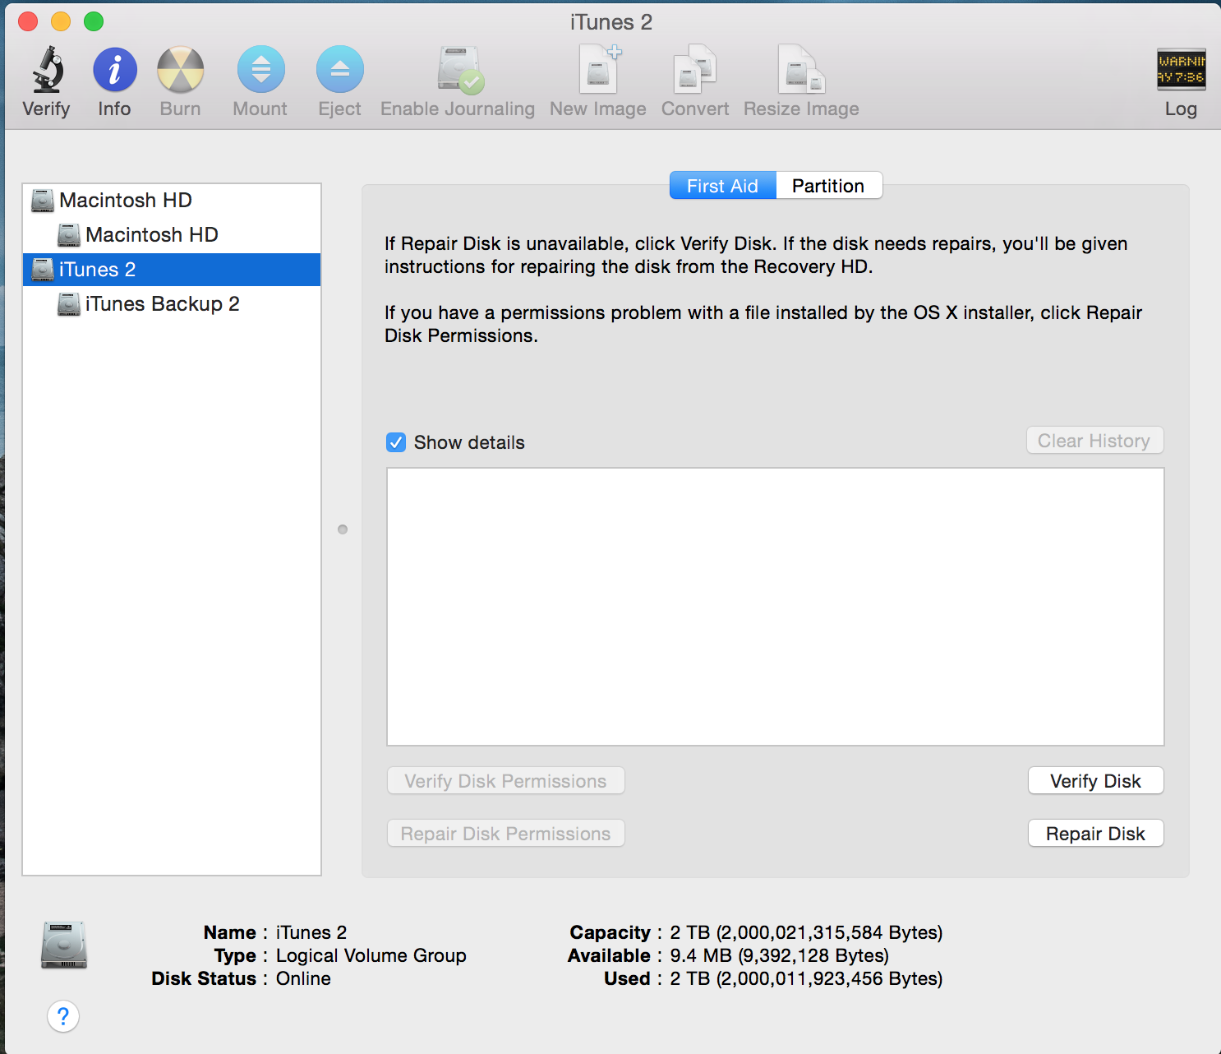
Task: Click the Used value 2 TB text
Action: pos(806,978)
